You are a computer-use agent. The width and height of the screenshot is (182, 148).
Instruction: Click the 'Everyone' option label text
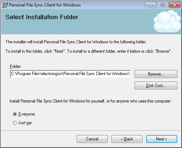[x=27, y=114]
